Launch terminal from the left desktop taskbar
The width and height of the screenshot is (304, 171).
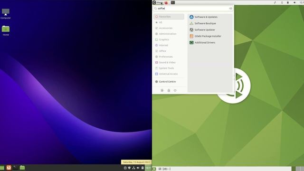pyautogui.click(x=15, y=168)
